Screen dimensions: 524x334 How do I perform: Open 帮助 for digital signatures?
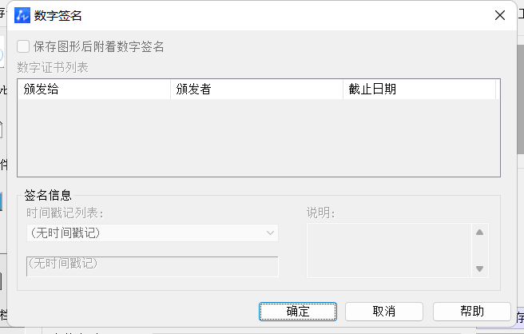(472, 312)
